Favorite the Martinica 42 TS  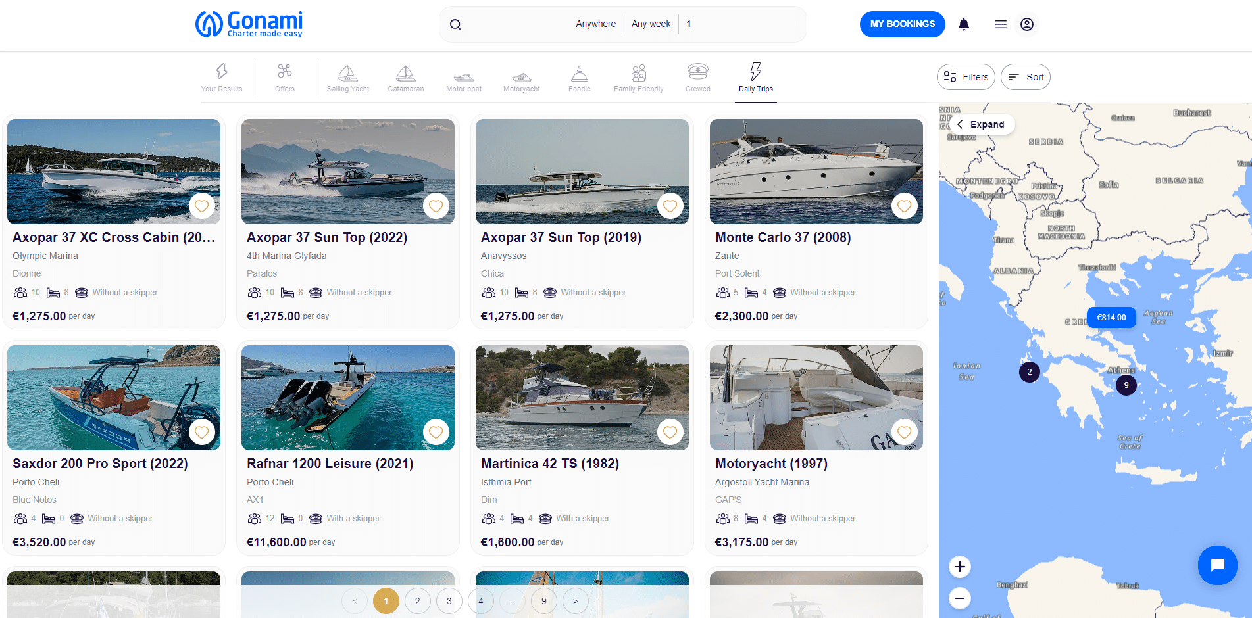[670, 432]
